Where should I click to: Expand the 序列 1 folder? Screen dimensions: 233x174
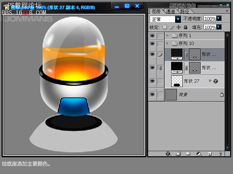[x=167, y=36]
